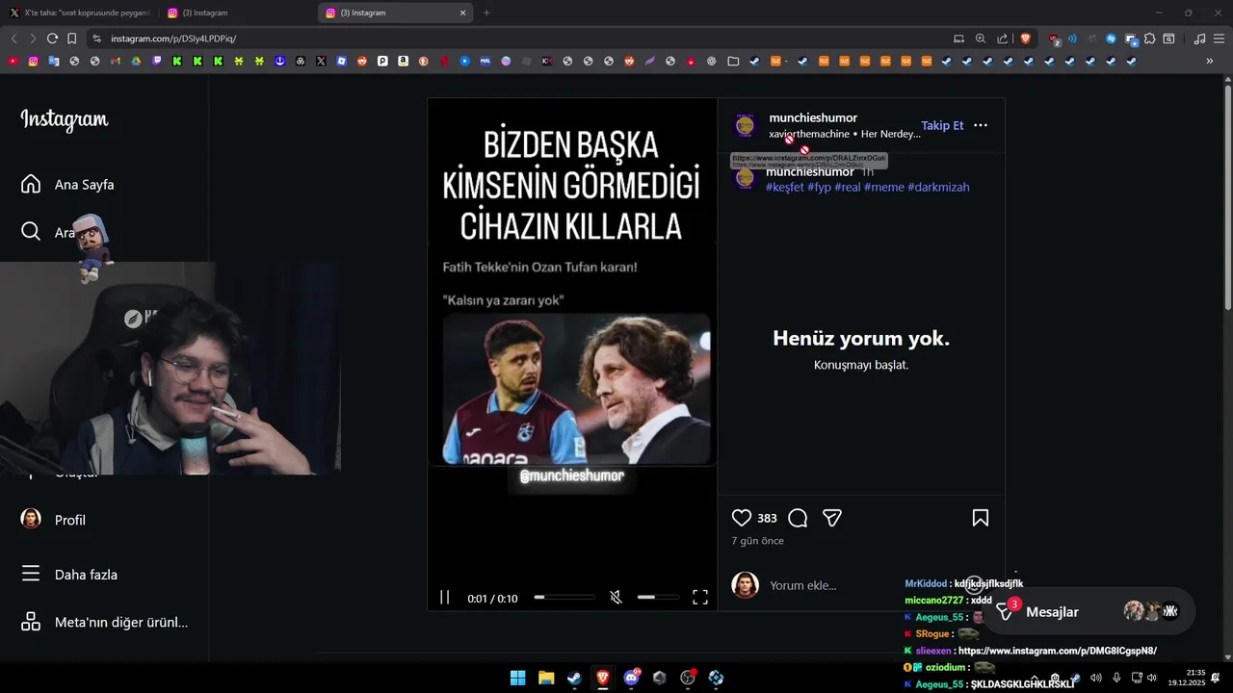Open the #keşfet hashtag

[x=784, y=187]
